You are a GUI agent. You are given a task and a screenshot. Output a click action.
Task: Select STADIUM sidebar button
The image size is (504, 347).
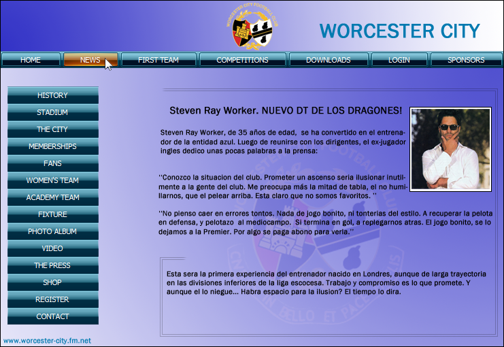point(53,112)
